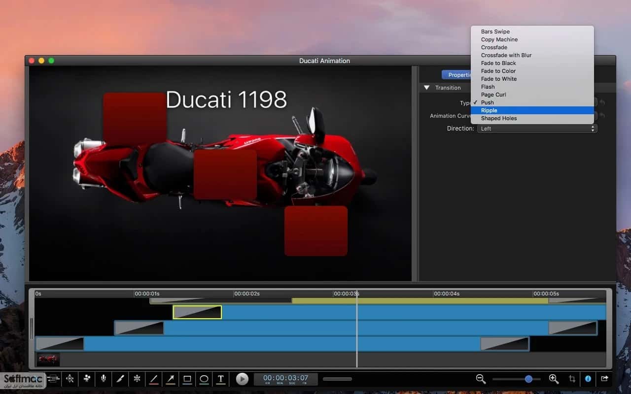Choose Fade to White transition
Image resolution: width=631 pixels, height=394 pixels.
(532, 79)
